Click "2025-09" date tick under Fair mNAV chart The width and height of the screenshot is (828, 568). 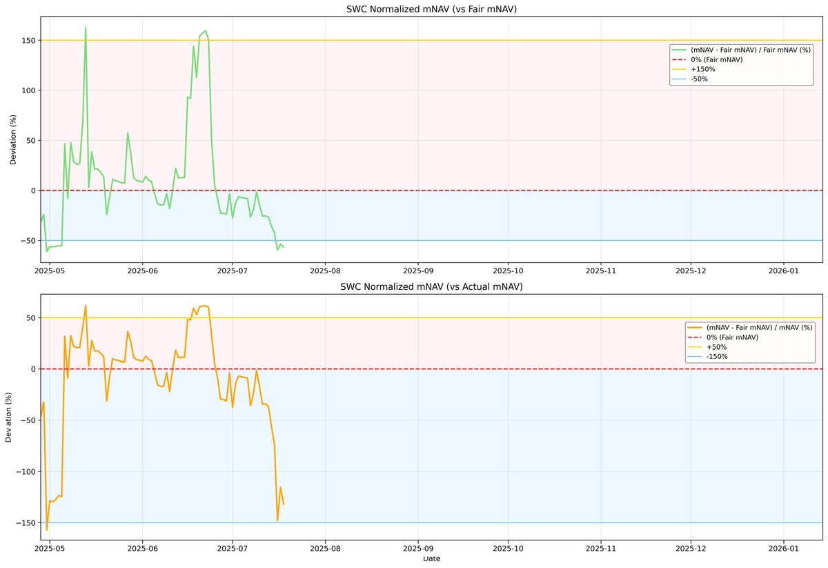pyautogui.click(x=417, y=272)
